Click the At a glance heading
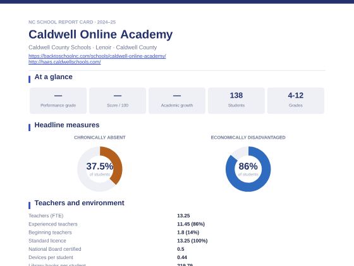This screenshot has width=354, height=266. (54, 77)
